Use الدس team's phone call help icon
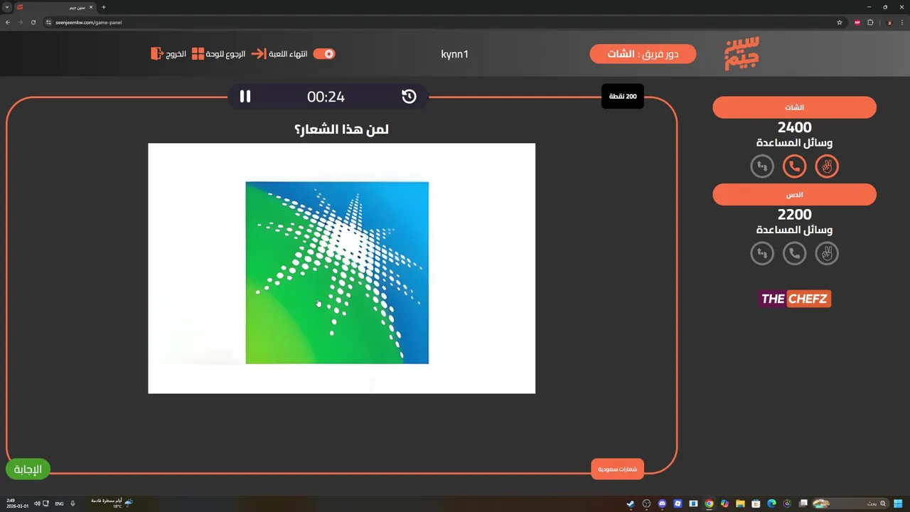 tap(795, 253)
